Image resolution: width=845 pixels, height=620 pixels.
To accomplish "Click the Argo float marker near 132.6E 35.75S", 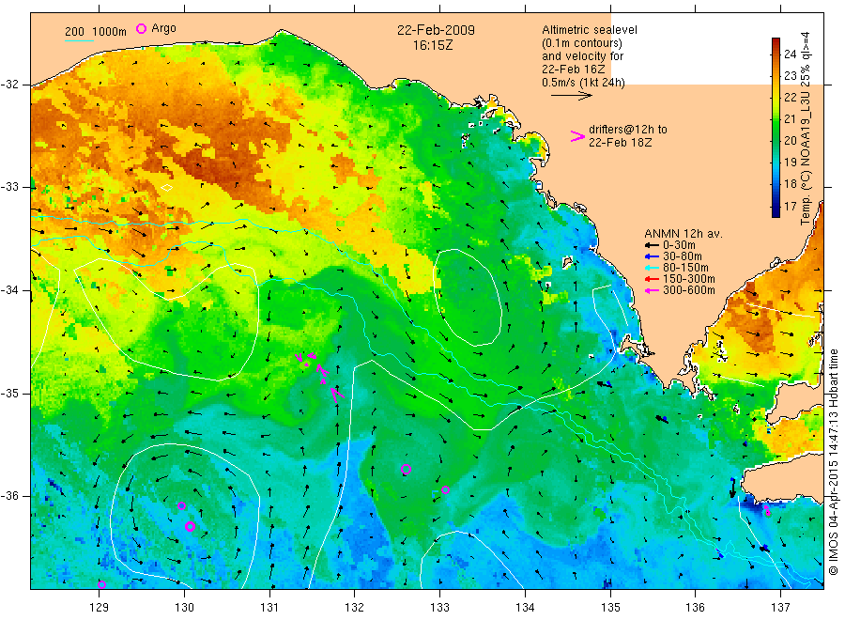I will [x=406, y=469].
